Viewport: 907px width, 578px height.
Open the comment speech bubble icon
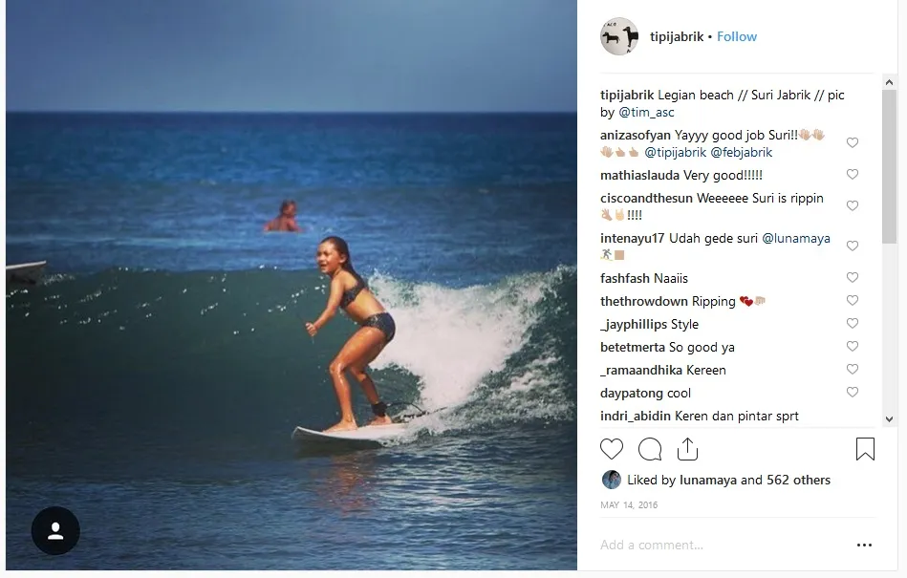click(x=650, y=449)
